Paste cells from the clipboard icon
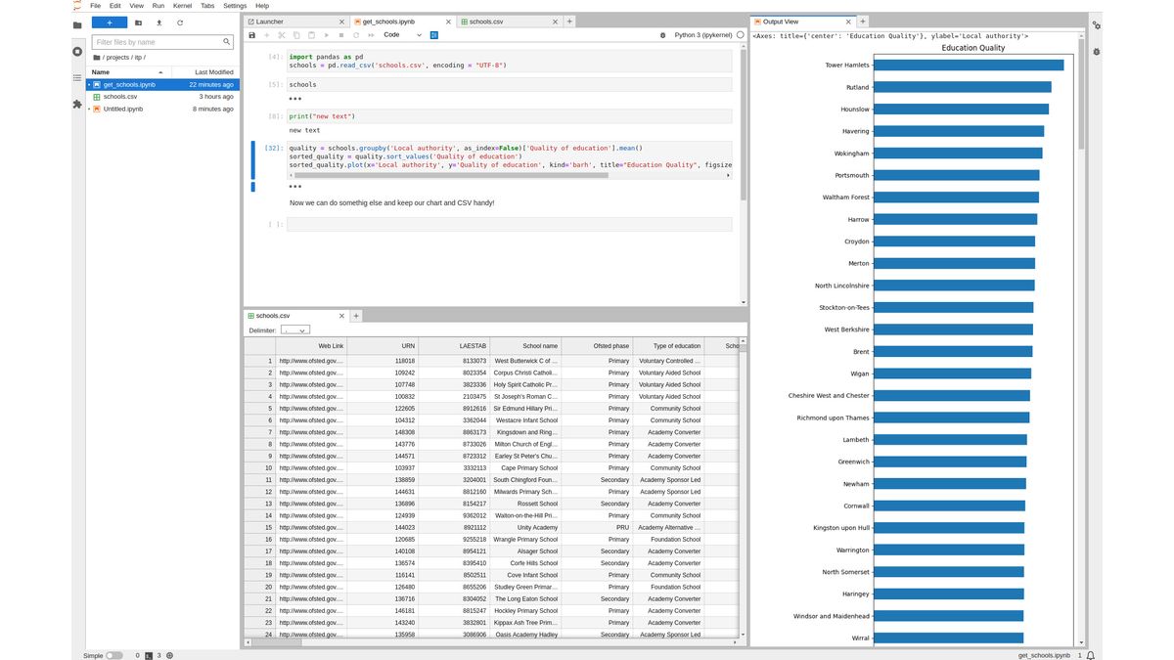1174x660 pixels. (x=311, y=34)
